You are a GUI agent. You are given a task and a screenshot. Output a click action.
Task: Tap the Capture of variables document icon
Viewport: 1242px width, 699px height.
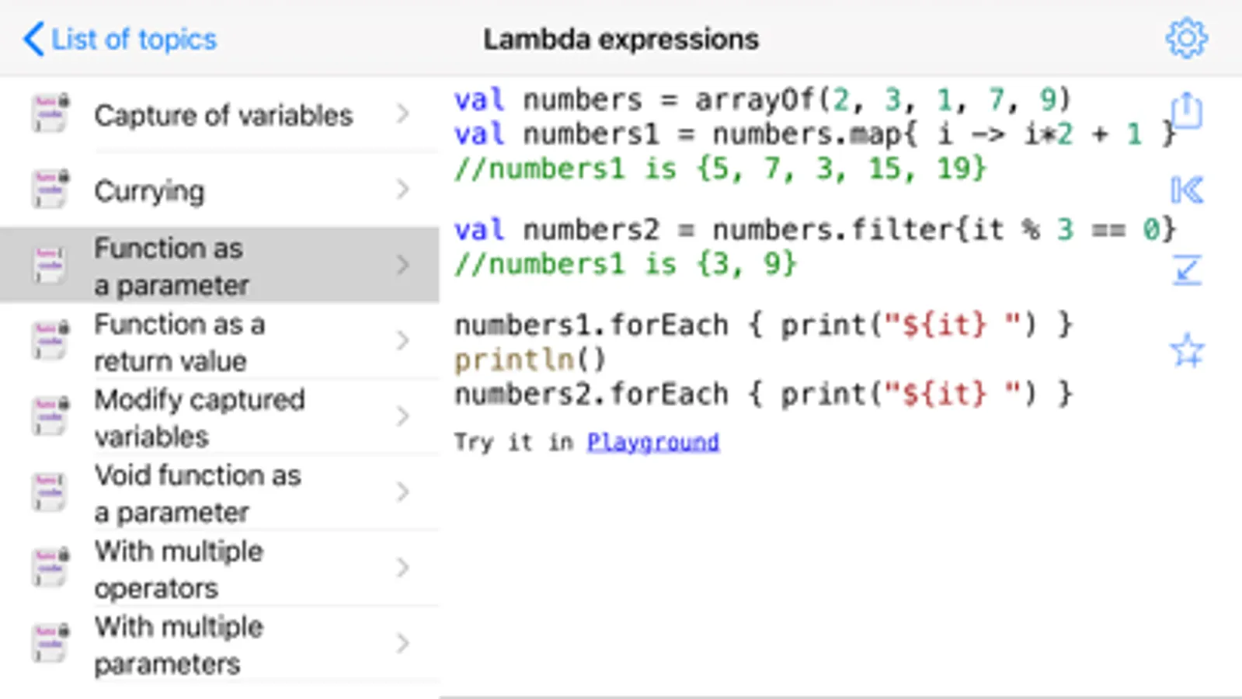(x=50, y=113)
